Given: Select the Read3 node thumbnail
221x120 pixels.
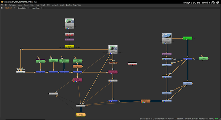Looking at the screenshot, I should click(167, 38).
